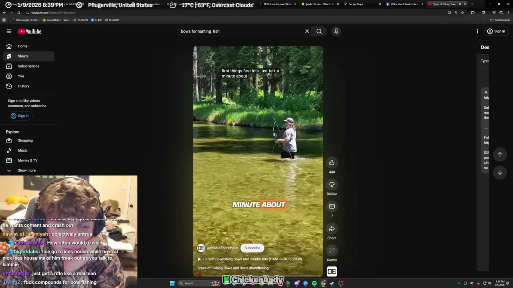Screen dimensions: 513x288
Task: Open Music under Explore
Action: pyautogui.click(x=28, y=150)
